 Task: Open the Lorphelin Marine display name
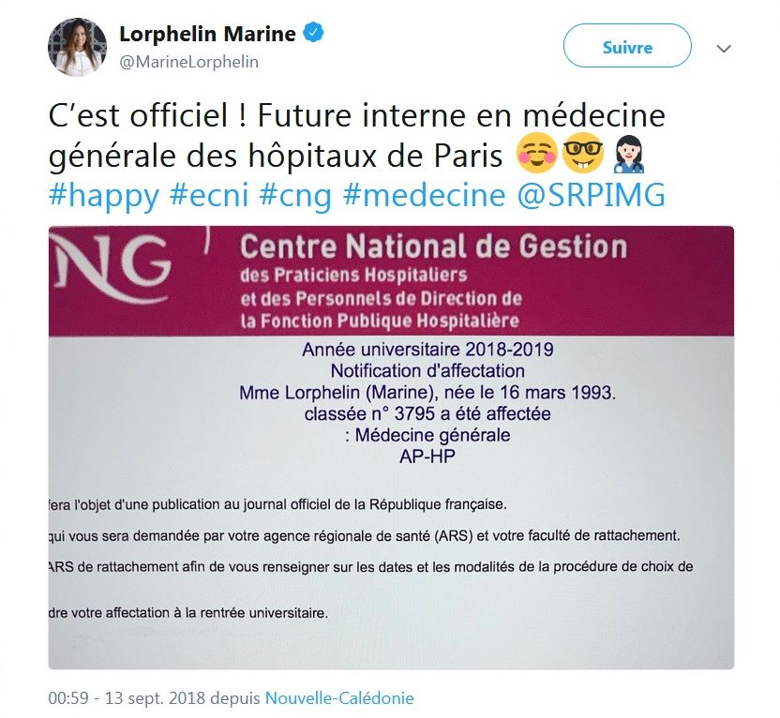(207, 34)
